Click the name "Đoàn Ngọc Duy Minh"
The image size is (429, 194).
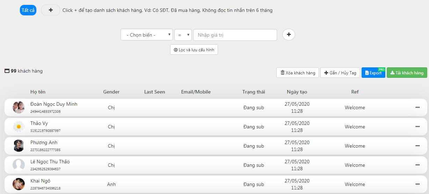54,104
